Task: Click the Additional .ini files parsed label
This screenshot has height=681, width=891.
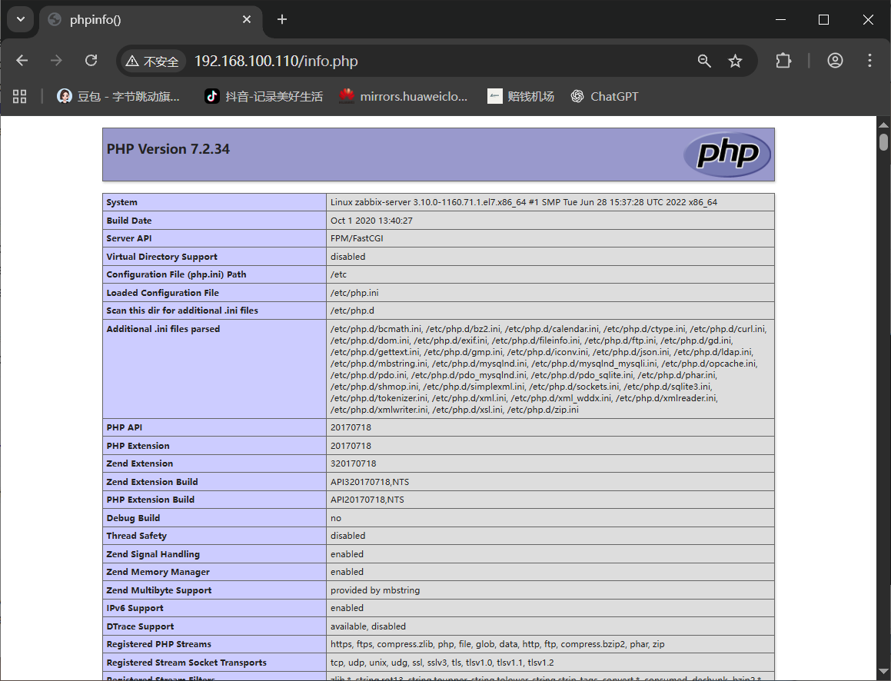Action: click(x=162, y=329)
